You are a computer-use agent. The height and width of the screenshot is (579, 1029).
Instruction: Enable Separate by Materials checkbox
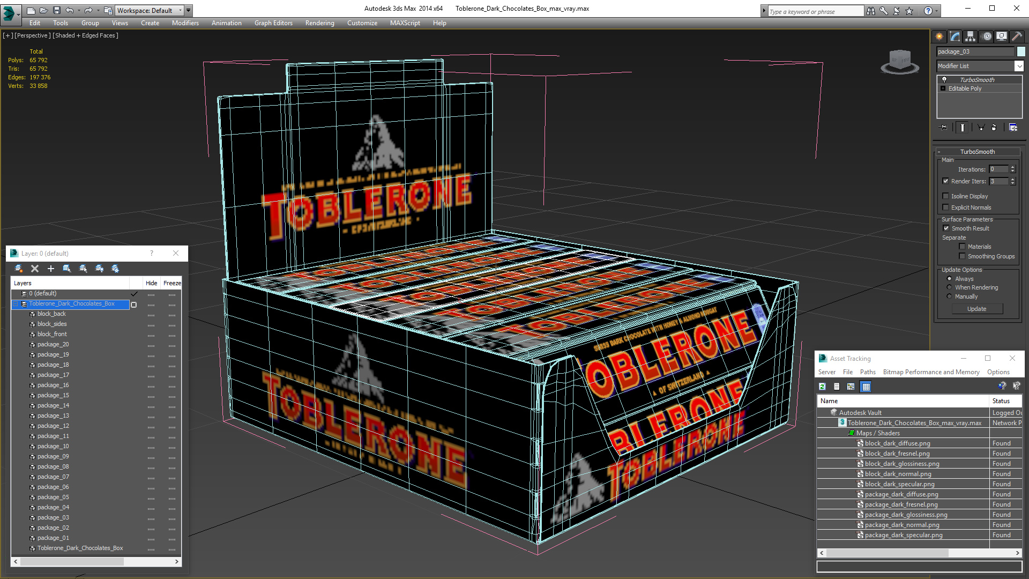(x=962, y=247)
